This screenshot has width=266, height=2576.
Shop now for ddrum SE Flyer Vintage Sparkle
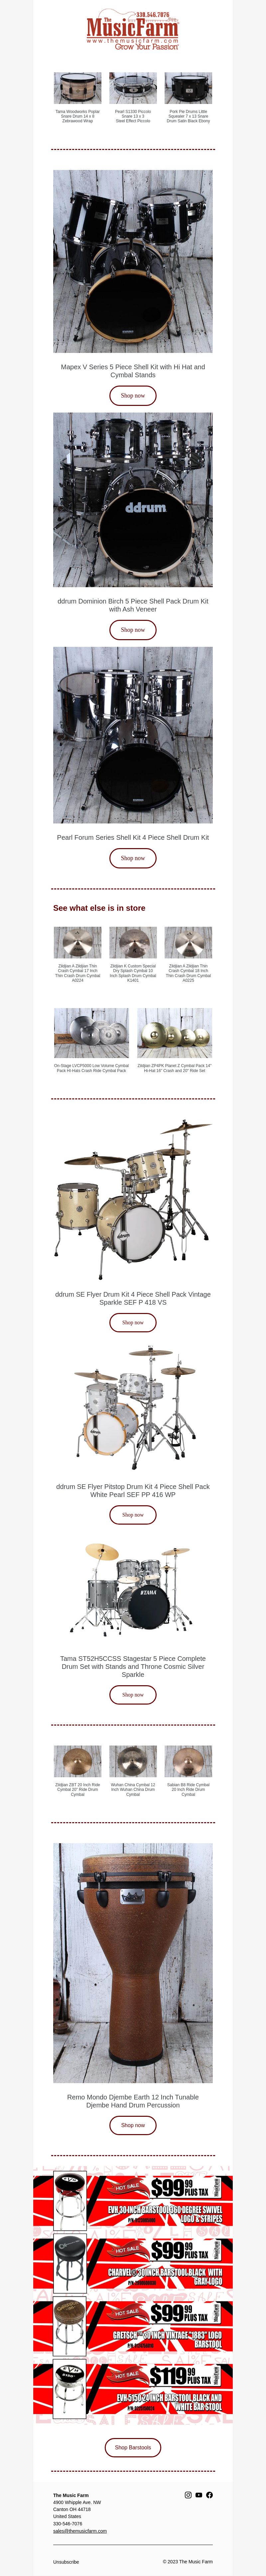click(133, 1322)
